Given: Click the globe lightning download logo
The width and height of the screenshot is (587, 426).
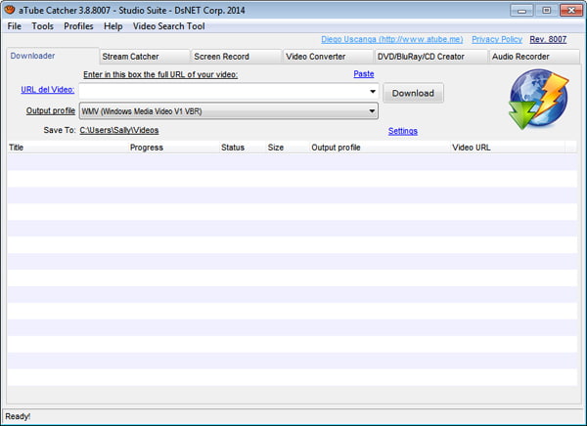Looking at the screenshot, I should (539, 99).
